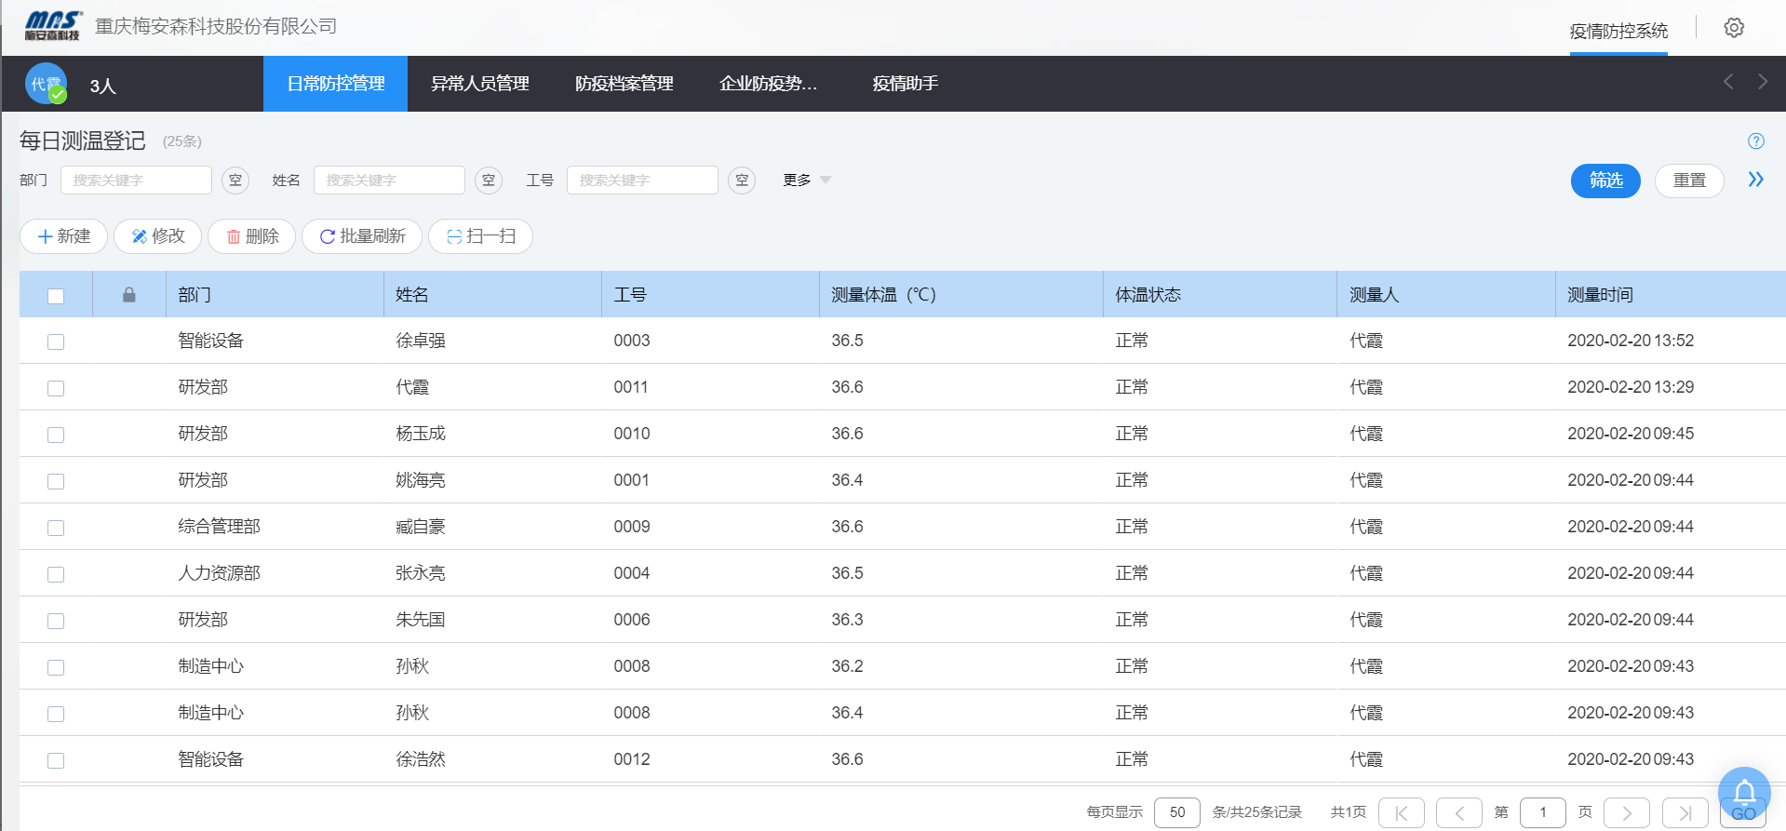Switch to the 防疫档案管理 tab
Screen dimensions: 1786x831
pyautogui.click(x=624, y=84)
